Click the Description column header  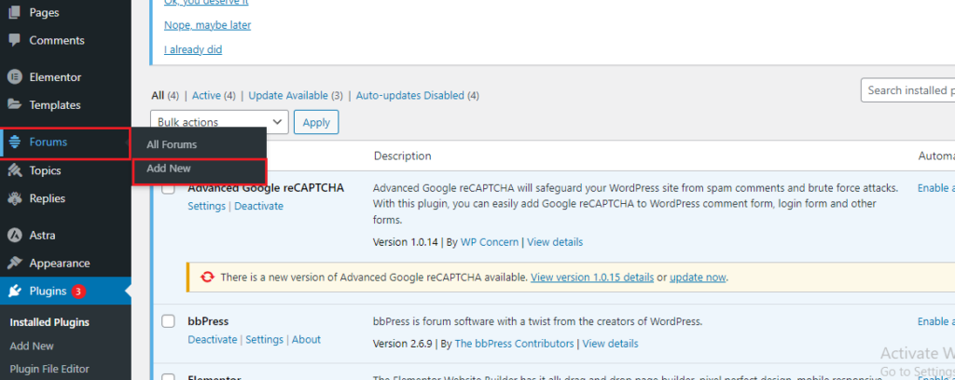[403, 156]
